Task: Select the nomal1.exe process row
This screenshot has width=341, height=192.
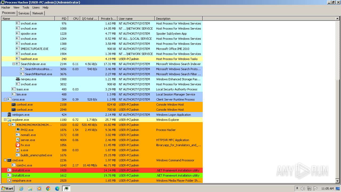Action: (102, 135)
